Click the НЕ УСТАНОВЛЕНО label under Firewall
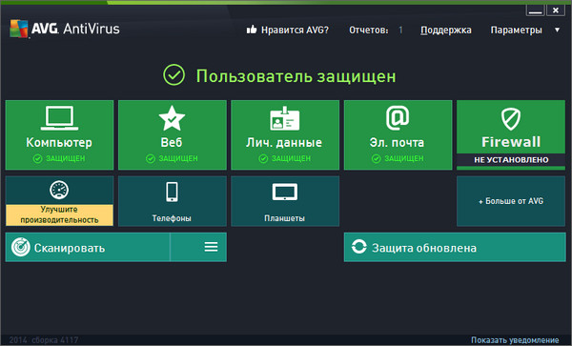Screen dimensions: 572x346 tap(511, 160)
